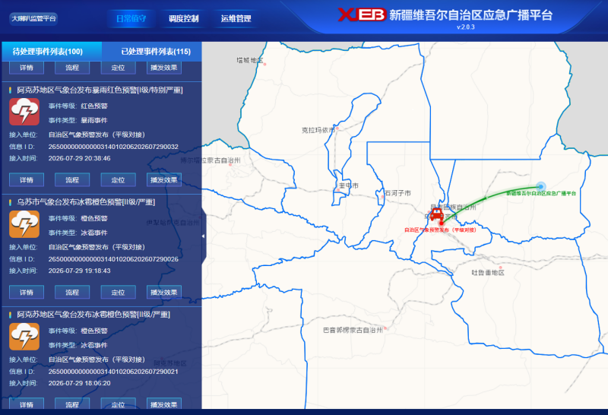
Task: Click 巴音郭楞蒙古自治州 label on map
Action: coord(353,330)
